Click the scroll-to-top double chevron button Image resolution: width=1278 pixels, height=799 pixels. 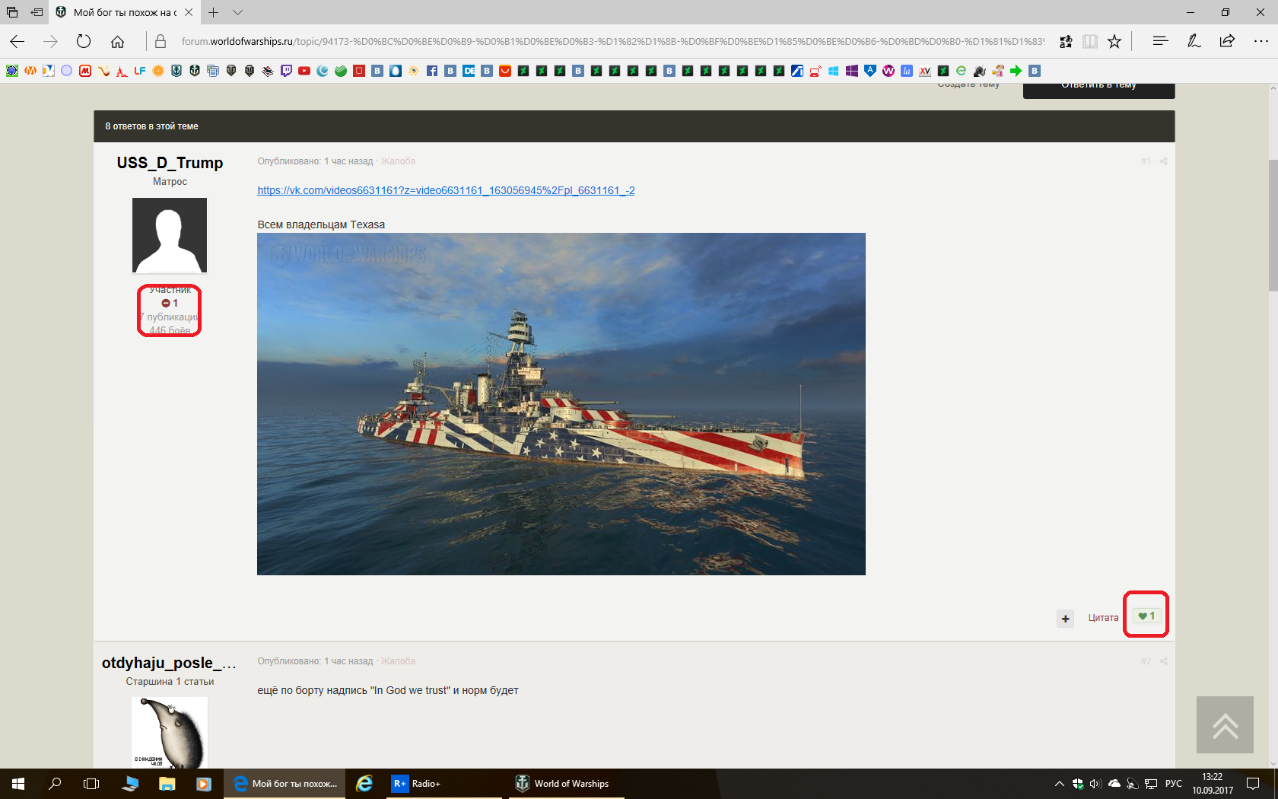tap(1225, 724)
